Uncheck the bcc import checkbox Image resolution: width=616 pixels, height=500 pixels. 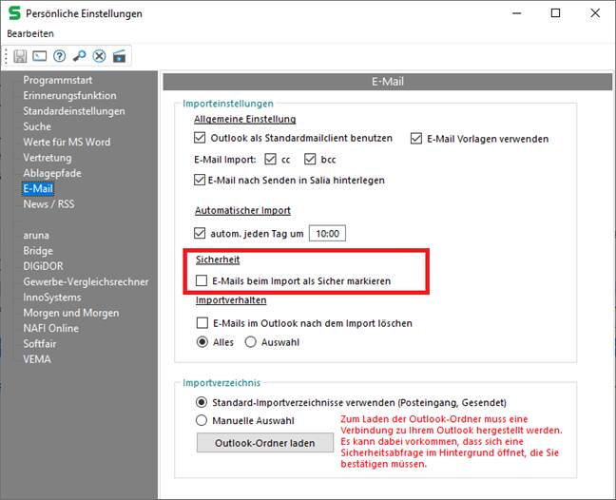point(310,159)
